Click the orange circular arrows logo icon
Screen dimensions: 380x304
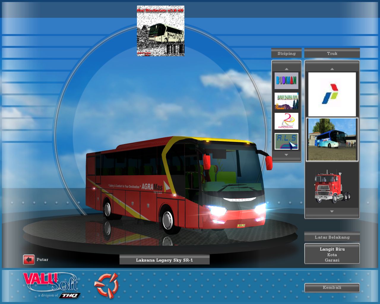click(x=107, y=286)
